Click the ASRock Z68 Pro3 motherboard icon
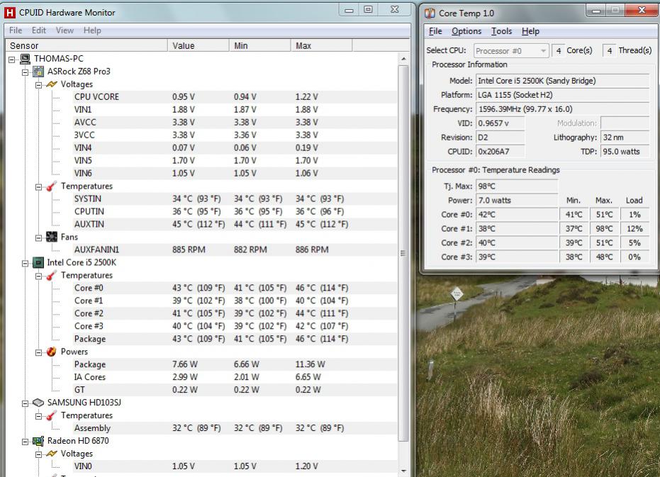 [38, 72]
